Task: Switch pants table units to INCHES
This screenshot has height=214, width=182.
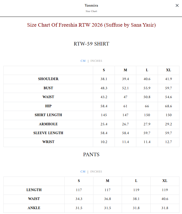Action: (x=96, y=172)
